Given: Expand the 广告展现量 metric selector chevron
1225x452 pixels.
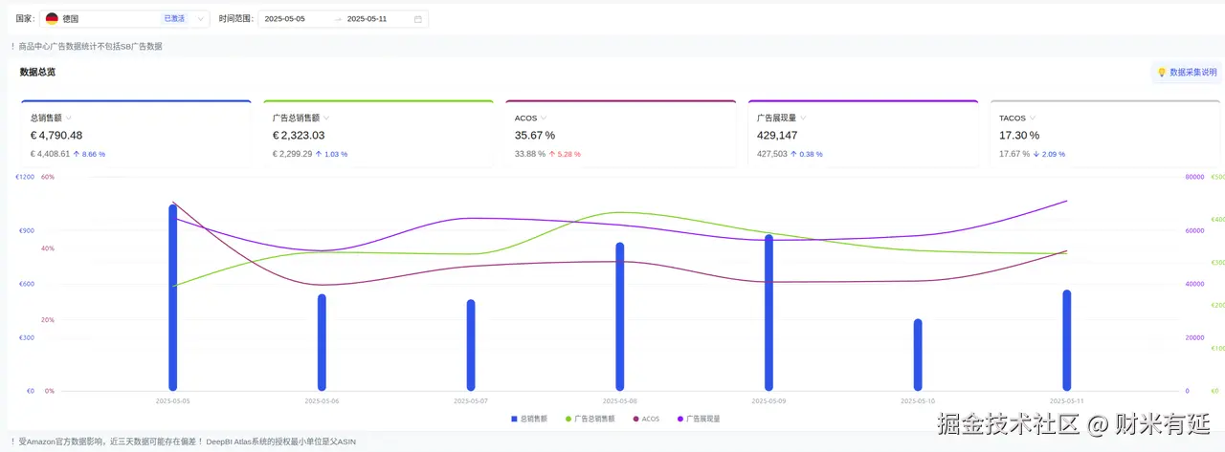Looking at the screenshot, I should 803,118.
